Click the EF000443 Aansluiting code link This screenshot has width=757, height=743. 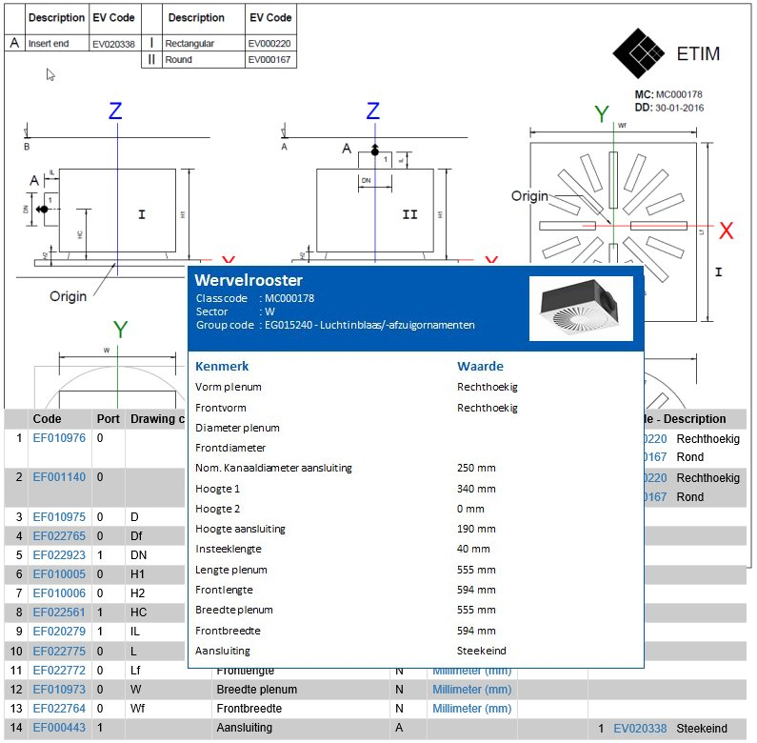tap(59, 728)
